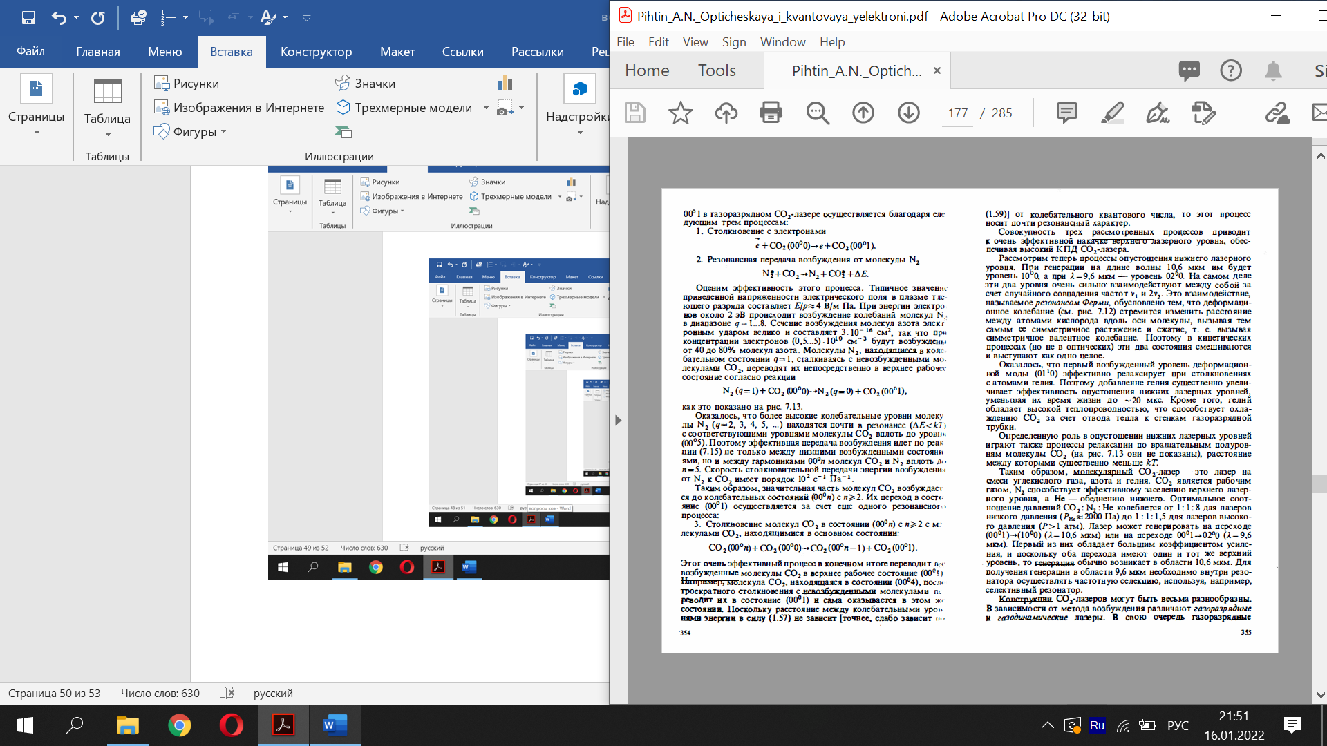This screenshot has height=746, width=1327.
Task: Expand the screenshot dropdown arrow in Word
Action: click(521, 108)
